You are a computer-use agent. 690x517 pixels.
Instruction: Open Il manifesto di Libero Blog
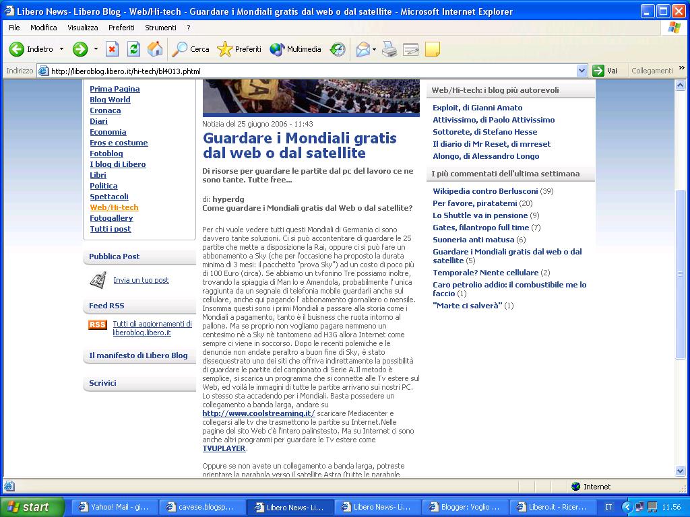(138, 355)
